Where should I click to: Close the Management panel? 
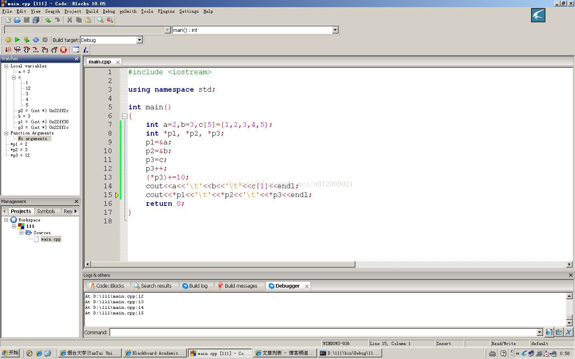tap(77, 201)
